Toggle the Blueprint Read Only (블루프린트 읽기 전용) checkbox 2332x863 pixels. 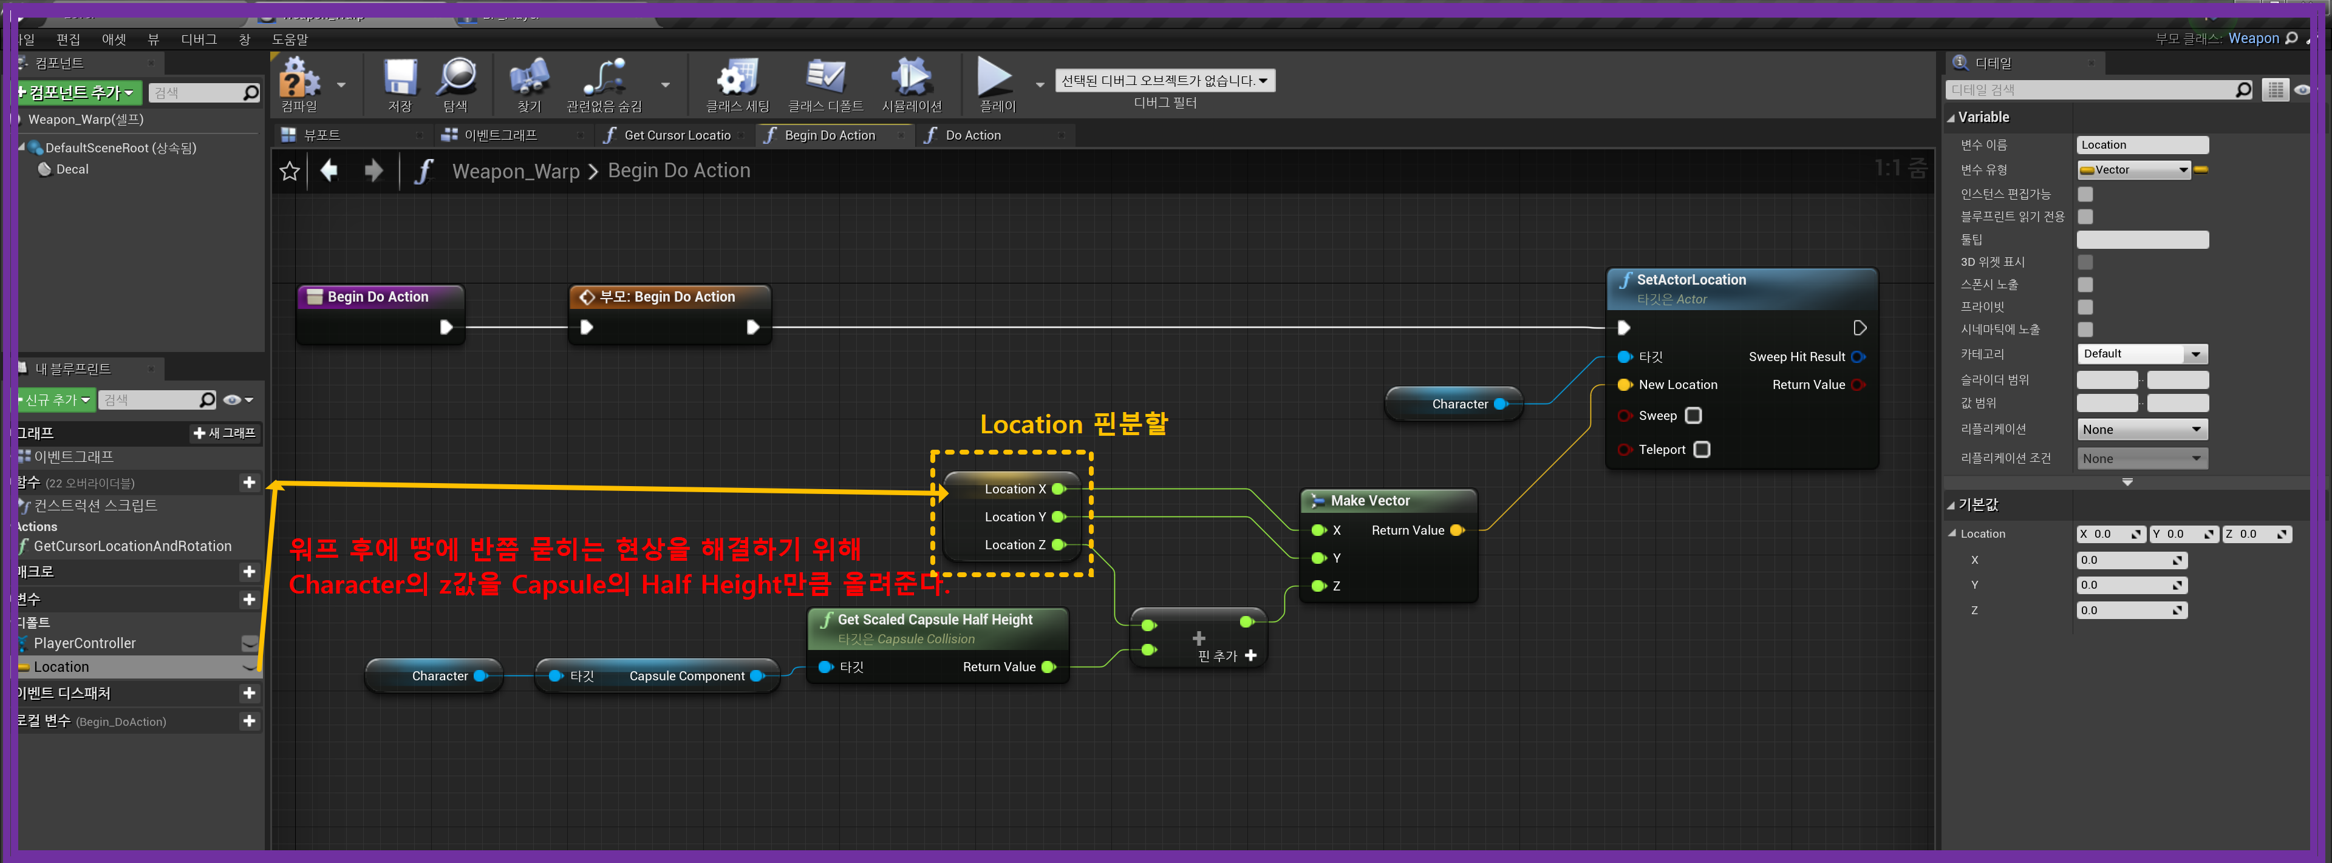2085,217
